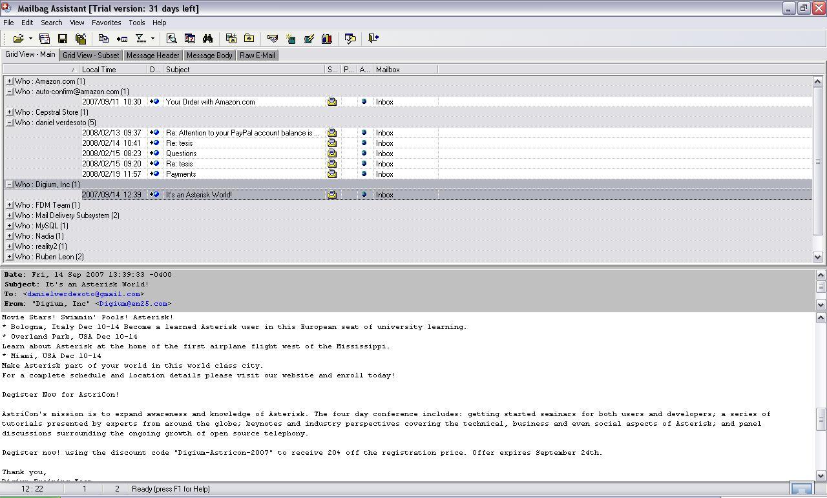Expand the Mail Delivery Subsystem group
Screen dimensions: 827x498
pos(9,215)
